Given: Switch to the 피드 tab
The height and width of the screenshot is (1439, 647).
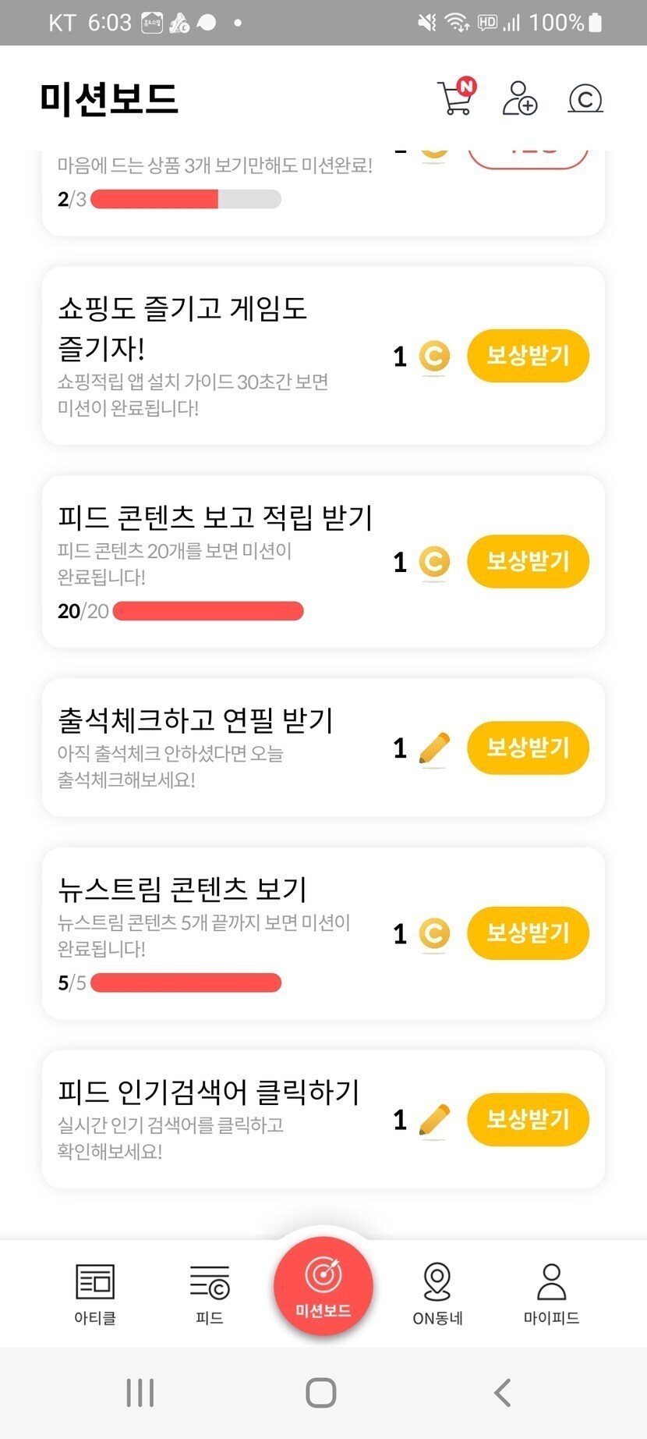Looking at the screenshot, I should click(209, 1294).
